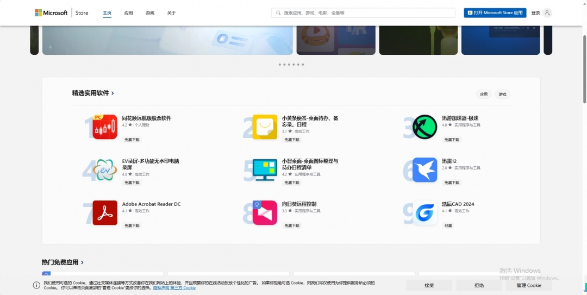
Task: Click 免费下载 under 同花顺远航版股票软件
Action: click(132, 140)
